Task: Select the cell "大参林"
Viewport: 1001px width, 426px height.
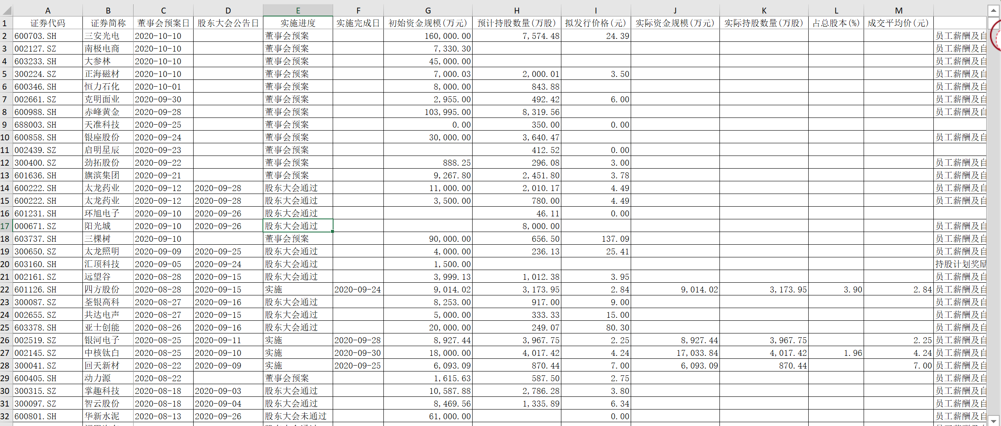Action: (x=108, y=61)
